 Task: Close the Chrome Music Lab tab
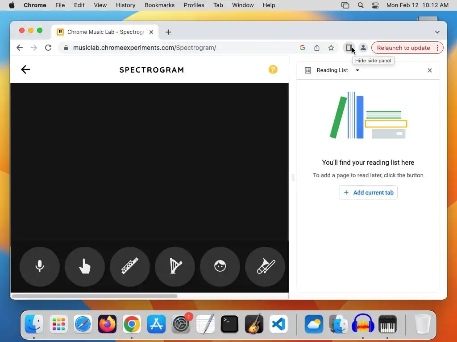point(151,32)
